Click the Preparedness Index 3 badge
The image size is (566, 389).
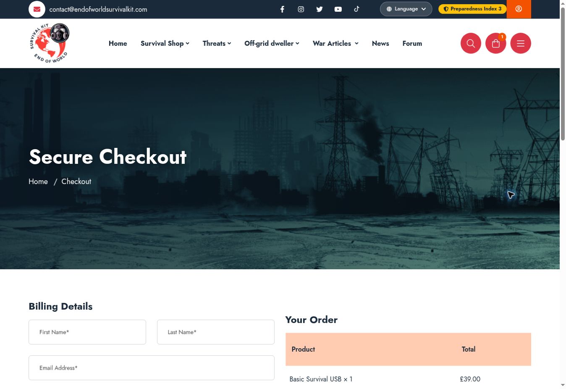472,9
